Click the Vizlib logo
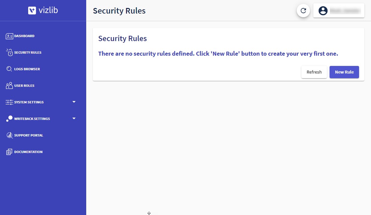The width and height of the screenshot is (371, 215). 43,10
